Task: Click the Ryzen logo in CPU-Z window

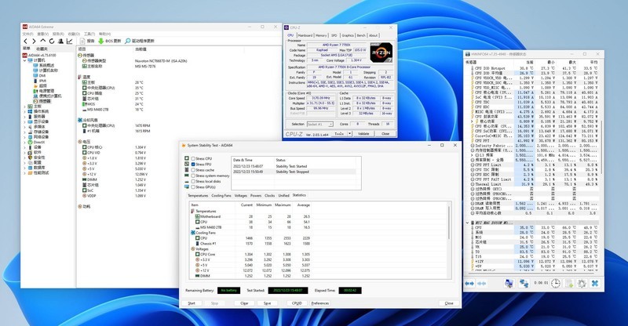Action: point(381,52)
